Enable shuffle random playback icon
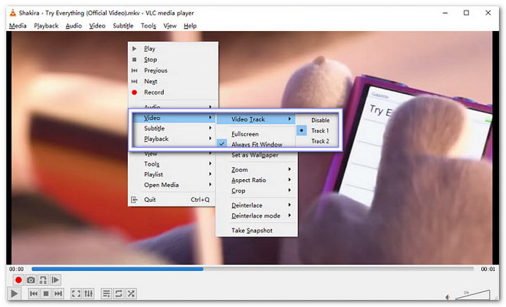 pyautogui.click(x=131, y=294)
